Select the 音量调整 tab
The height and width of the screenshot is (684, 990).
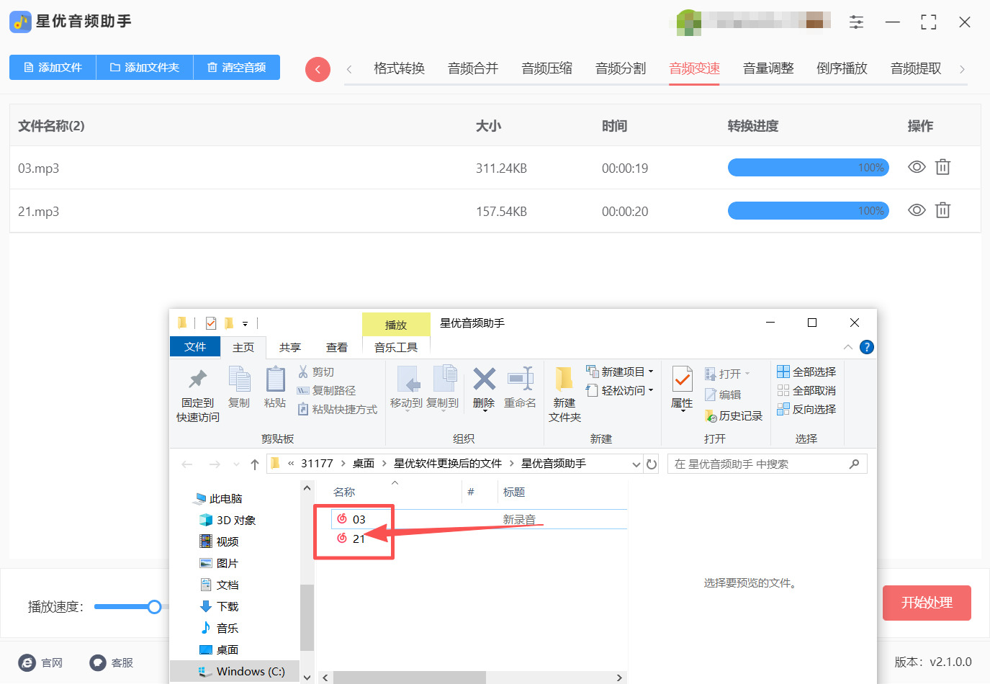(768, 68)
